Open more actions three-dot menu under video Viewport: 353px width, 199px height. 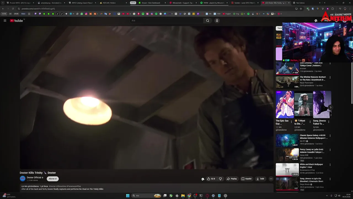point(271,179)
